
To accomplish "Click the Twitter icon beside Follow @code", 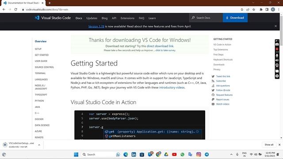I will tap(213, 90).
